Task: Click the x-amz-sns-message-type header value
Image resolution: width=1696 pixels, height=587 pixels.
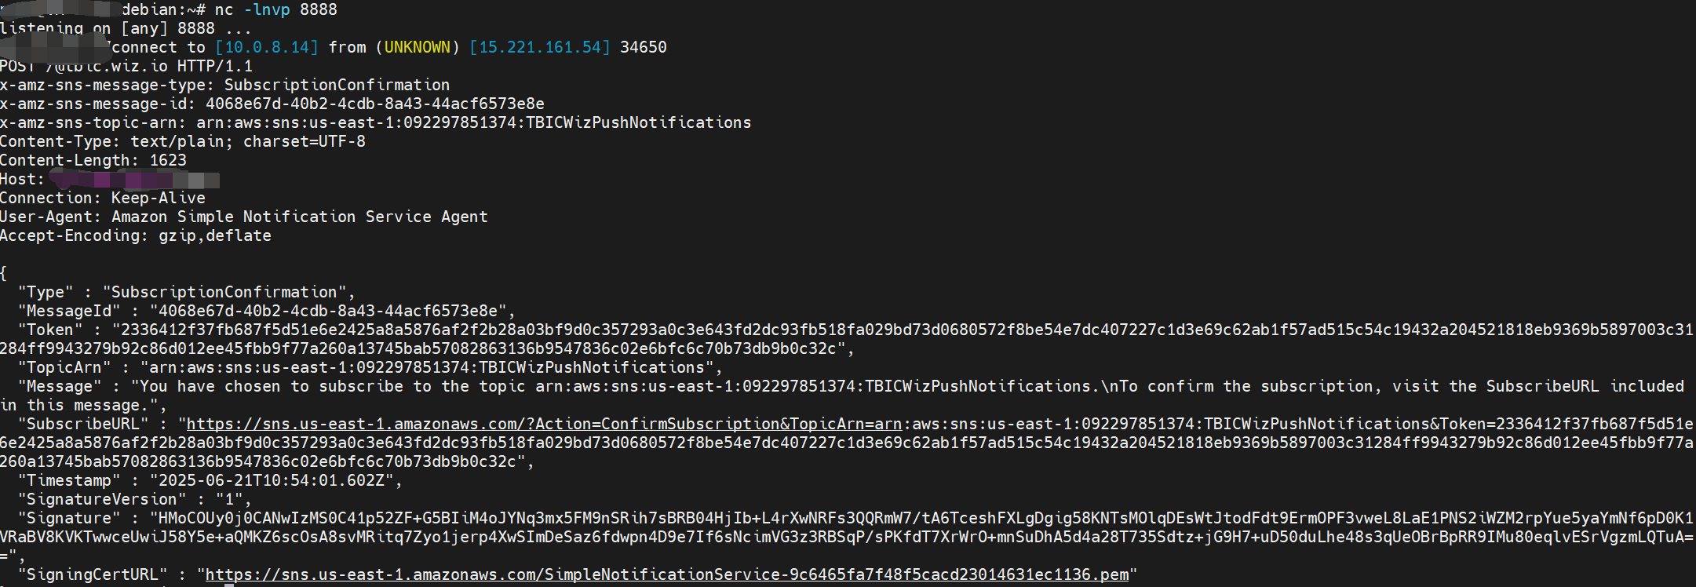Action: click(x=337, y=86)
